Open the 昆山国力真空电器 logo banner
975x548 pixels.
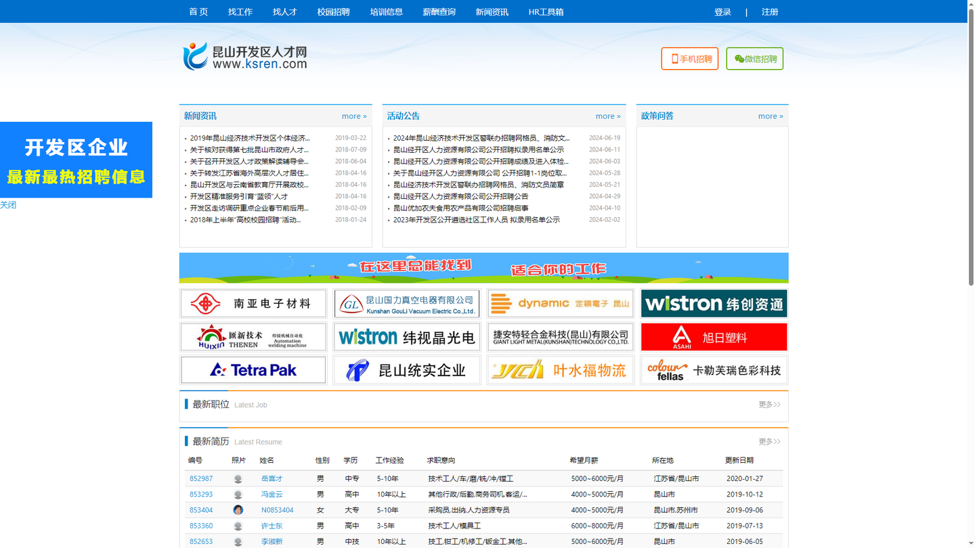407,304
